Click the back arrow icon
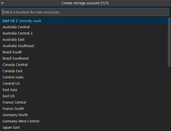 (3, 3)
